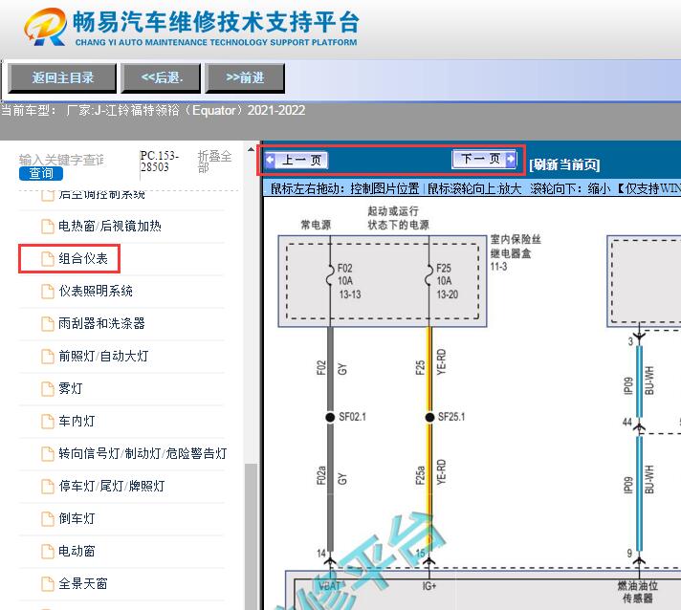Click the 畅易汽车维修技术支持平台 title
Viewport: 681px width, 610px height.
[216, 21]
